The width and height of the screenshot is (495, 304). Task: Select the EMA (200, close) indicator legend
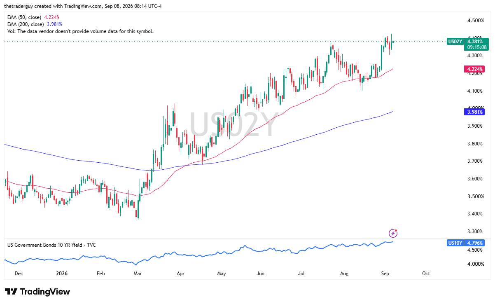coord(35,24)
